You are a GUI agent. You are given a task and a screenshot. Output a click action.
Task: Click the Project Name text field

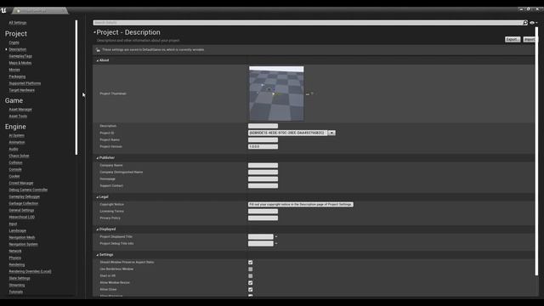[263, 139]
